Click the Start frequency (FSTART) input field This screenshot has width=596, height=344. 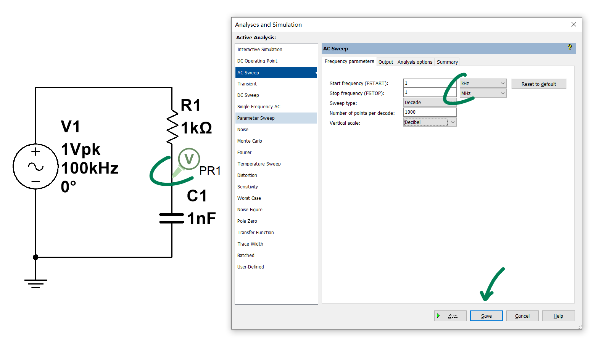pos(430,83)
